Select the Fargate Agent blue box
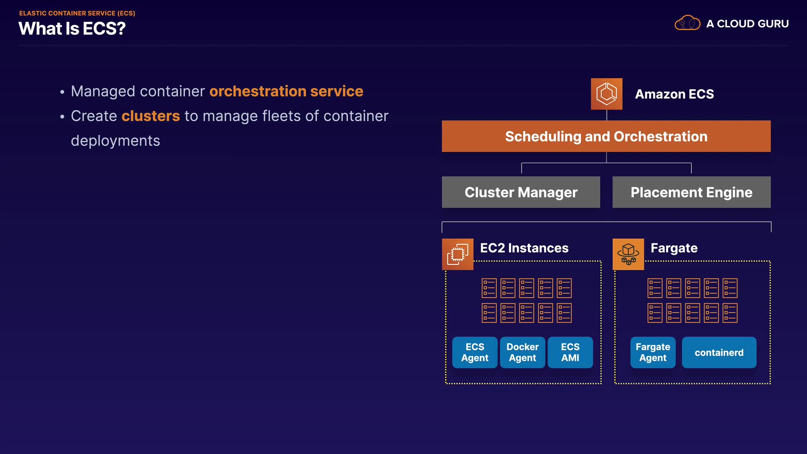This screenshot has width=807, height=454. (x=653, y=352)
